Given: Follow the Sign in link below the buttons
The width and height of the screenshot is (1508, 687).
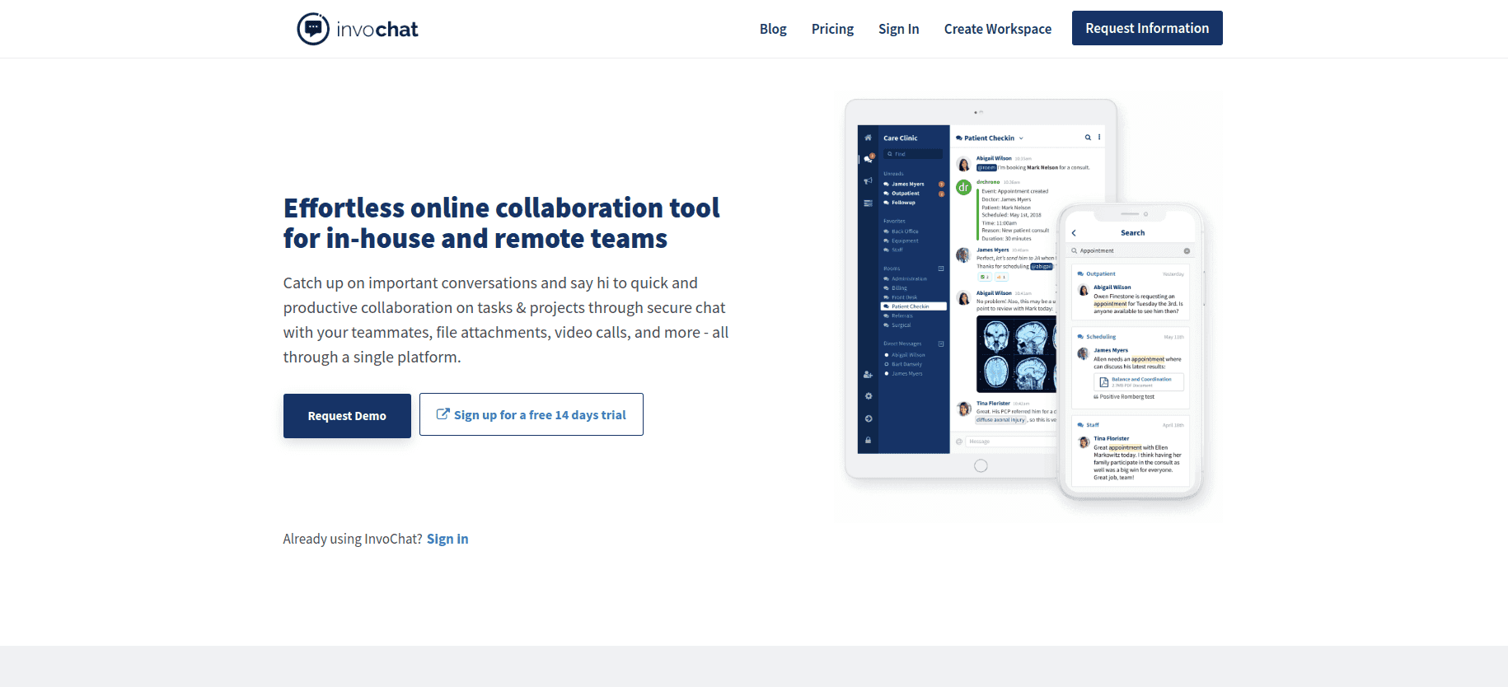Looking at the screenshot, I should [x=447, y=539].
